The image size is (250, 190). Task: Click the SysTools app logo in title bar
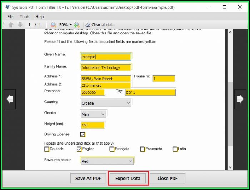[7, 7]
